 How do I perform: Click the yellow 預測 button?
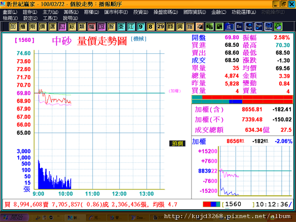(x=177, y=144)
